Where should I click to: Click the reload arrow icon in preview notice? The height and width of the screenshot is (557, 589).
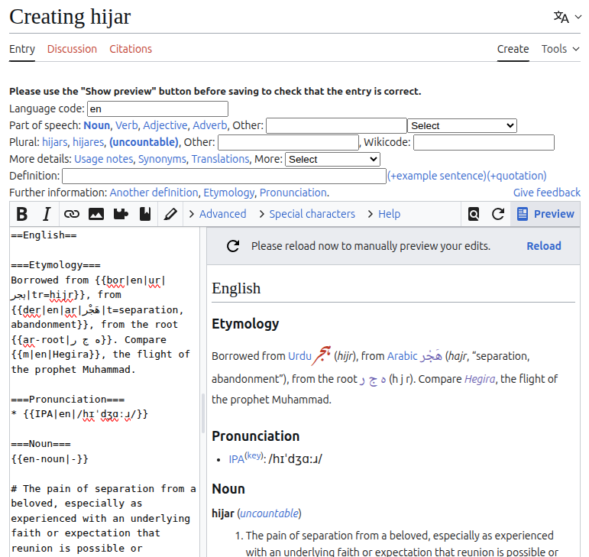(233, 246)
